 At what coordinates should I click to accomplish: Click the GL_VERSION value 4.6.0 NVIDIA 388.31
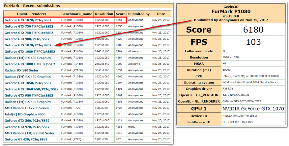tap(236, 95)
